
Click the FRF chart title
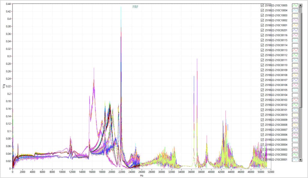pos(135,7)
